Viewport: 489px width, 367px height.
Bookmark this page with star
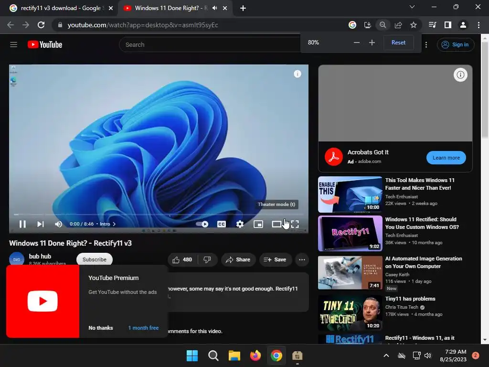coord(413,25)
